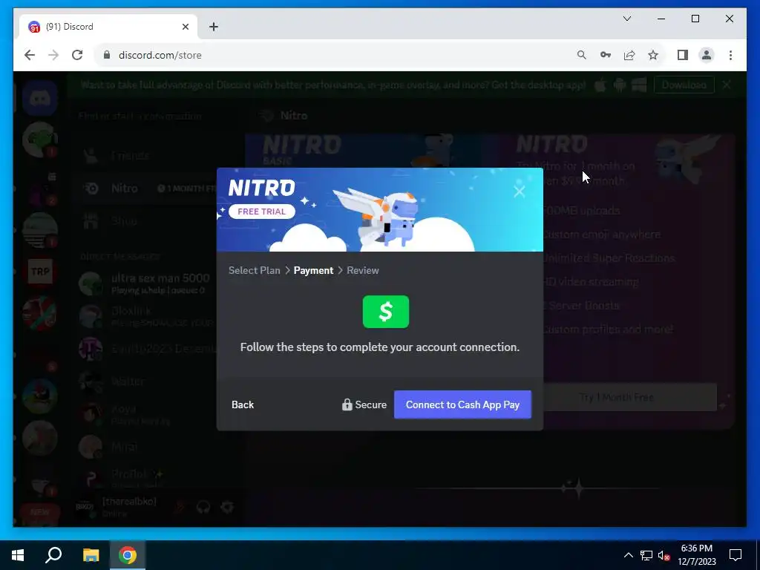Viewport: 760px width, 570px height.
Task: Open the Chrome profile avatar menu
Action: pyautogui.click(x=707, y=55)
